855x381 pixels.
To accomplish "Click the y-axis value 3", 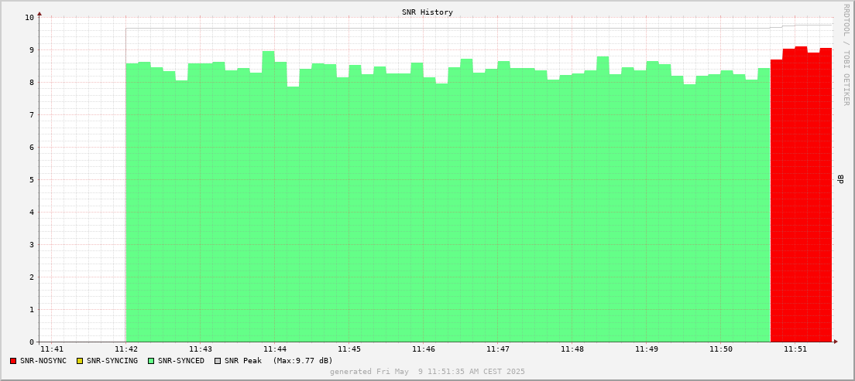I will pos(32,245).
